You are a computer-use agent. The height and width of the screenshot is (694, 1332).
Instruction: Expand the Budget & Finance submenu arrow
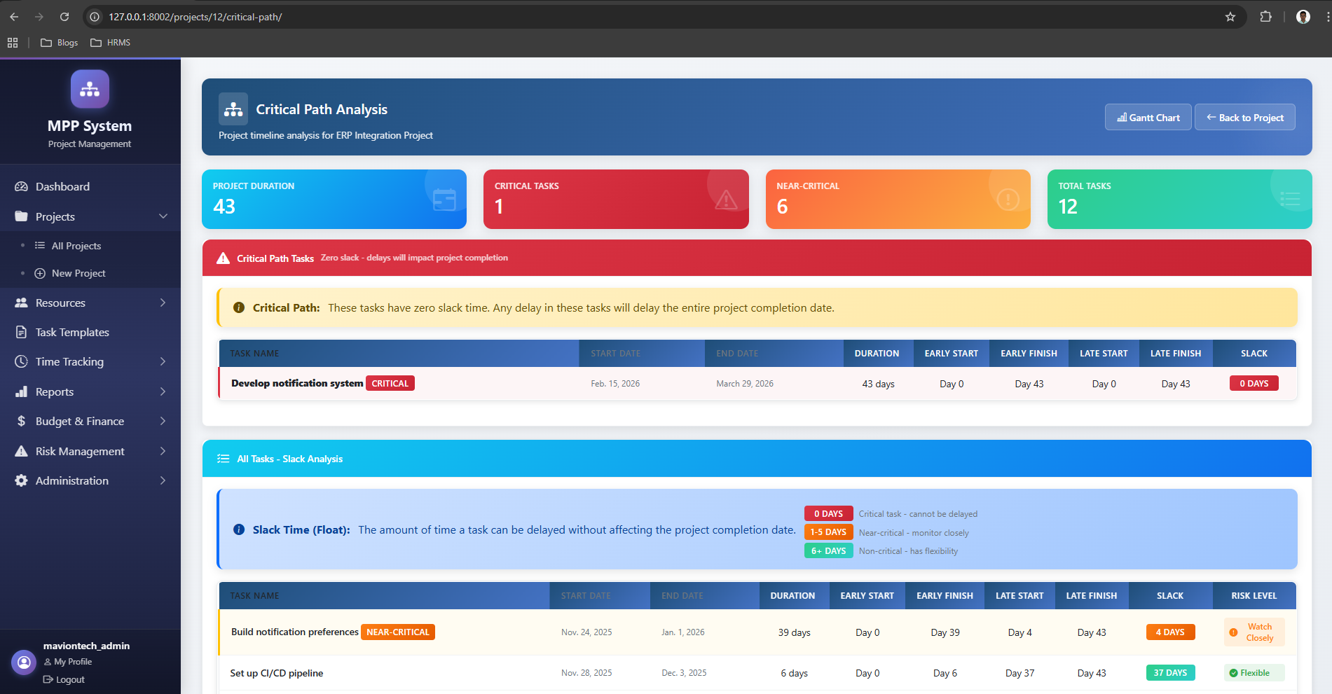pyautogui.click(x=163, y=421)
